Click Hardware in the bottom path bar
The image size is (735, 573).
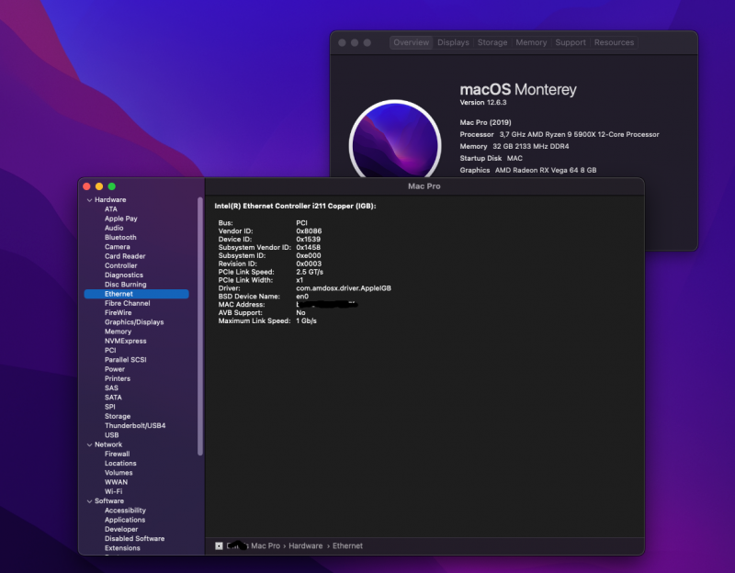pyautogui.click(x=305, y=545)
